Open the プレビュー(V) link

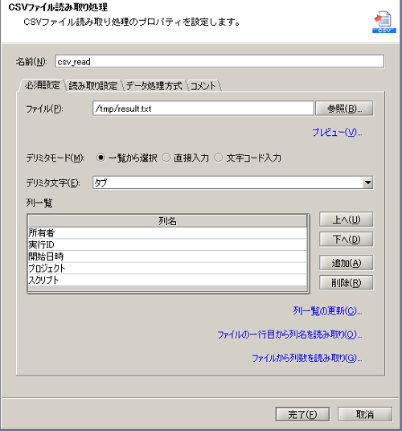[x=337, y=133]
